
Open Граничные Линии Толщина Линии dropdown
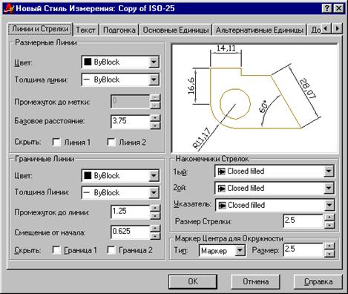[120, 192]
